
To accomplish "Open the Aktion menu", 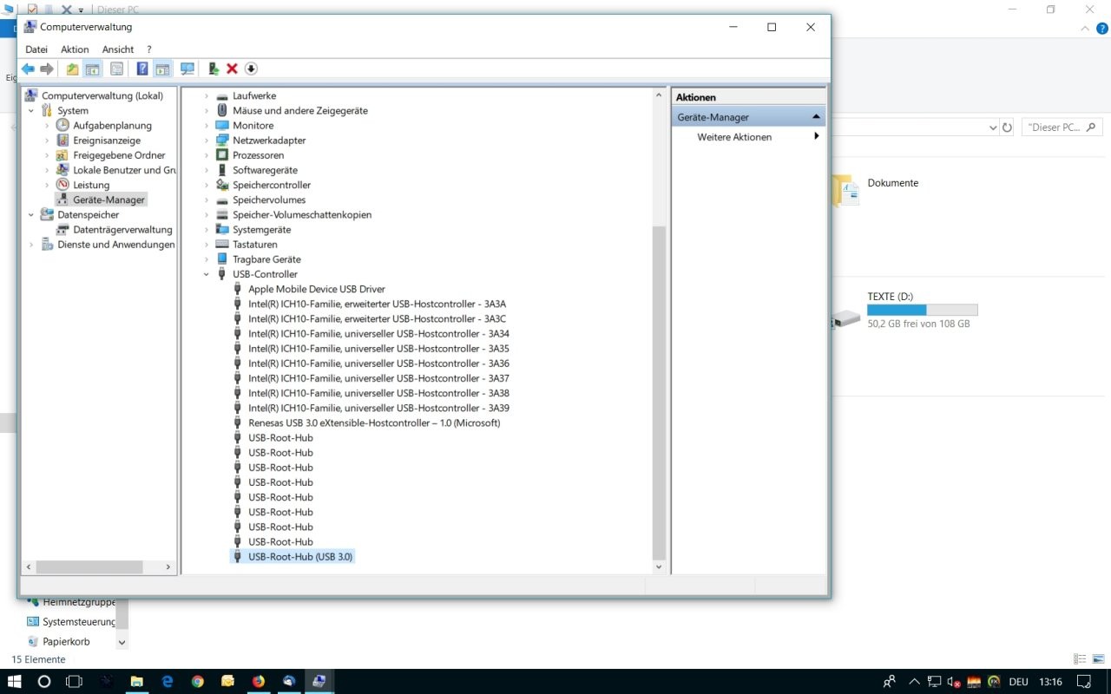I will tap(75, 49).
